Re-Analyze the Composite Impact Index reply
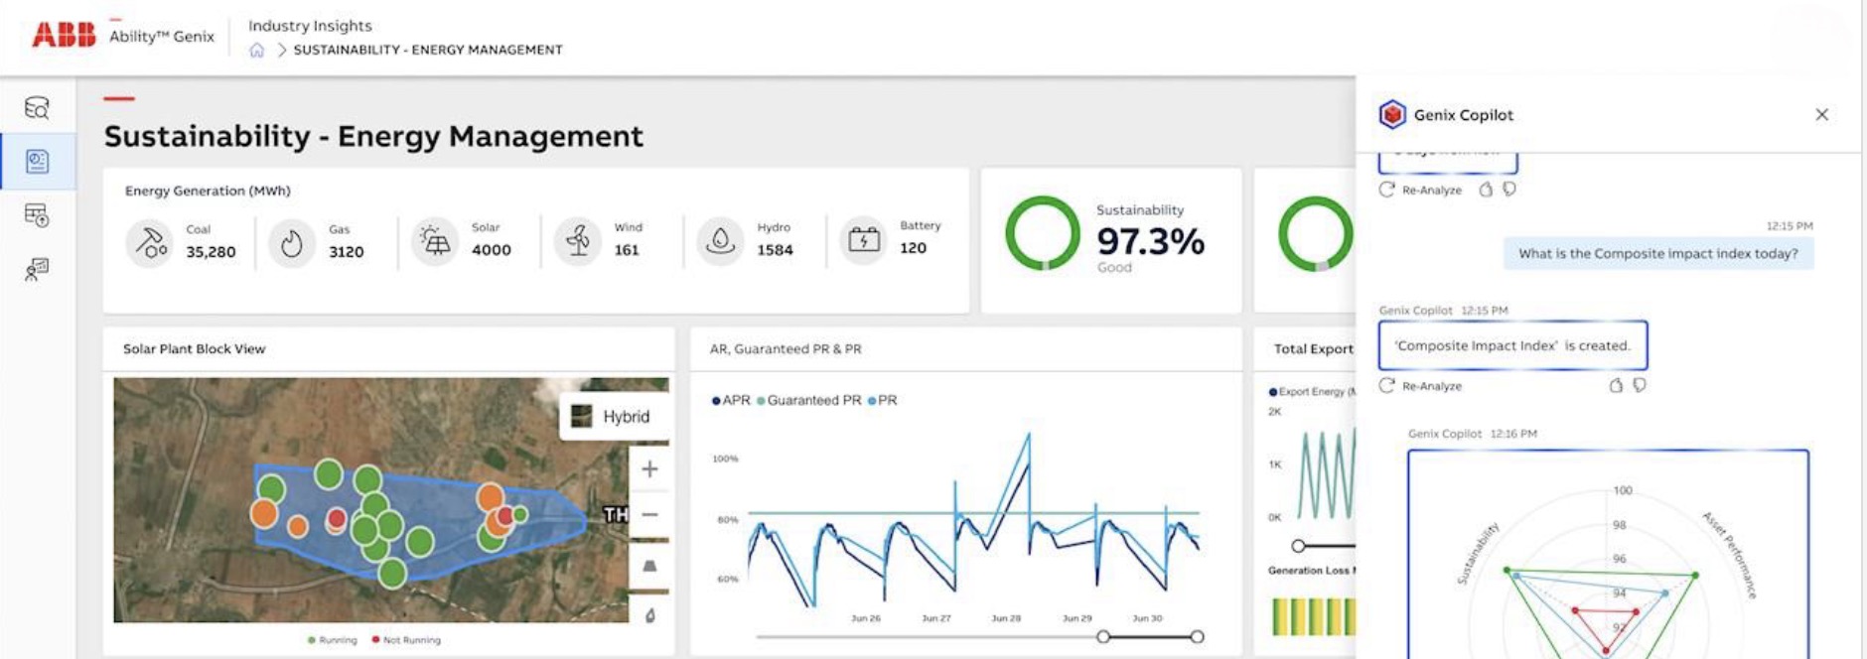Image resolution: width=1867 pixels, height=659 pixels. coord(1420,386)
